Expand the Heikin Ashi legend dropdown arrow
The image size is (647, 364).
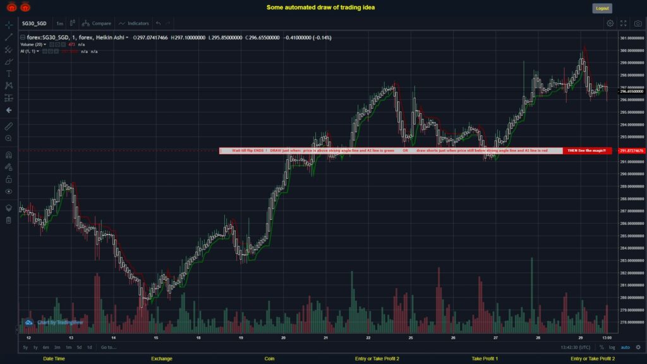click(x=127, y=37)
